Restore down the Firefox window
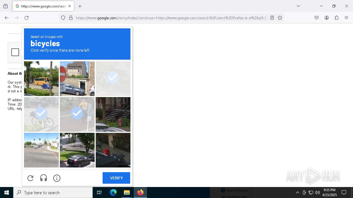This screenshot has width=353, height=198. pyautogui.click(x=334, y=6)
